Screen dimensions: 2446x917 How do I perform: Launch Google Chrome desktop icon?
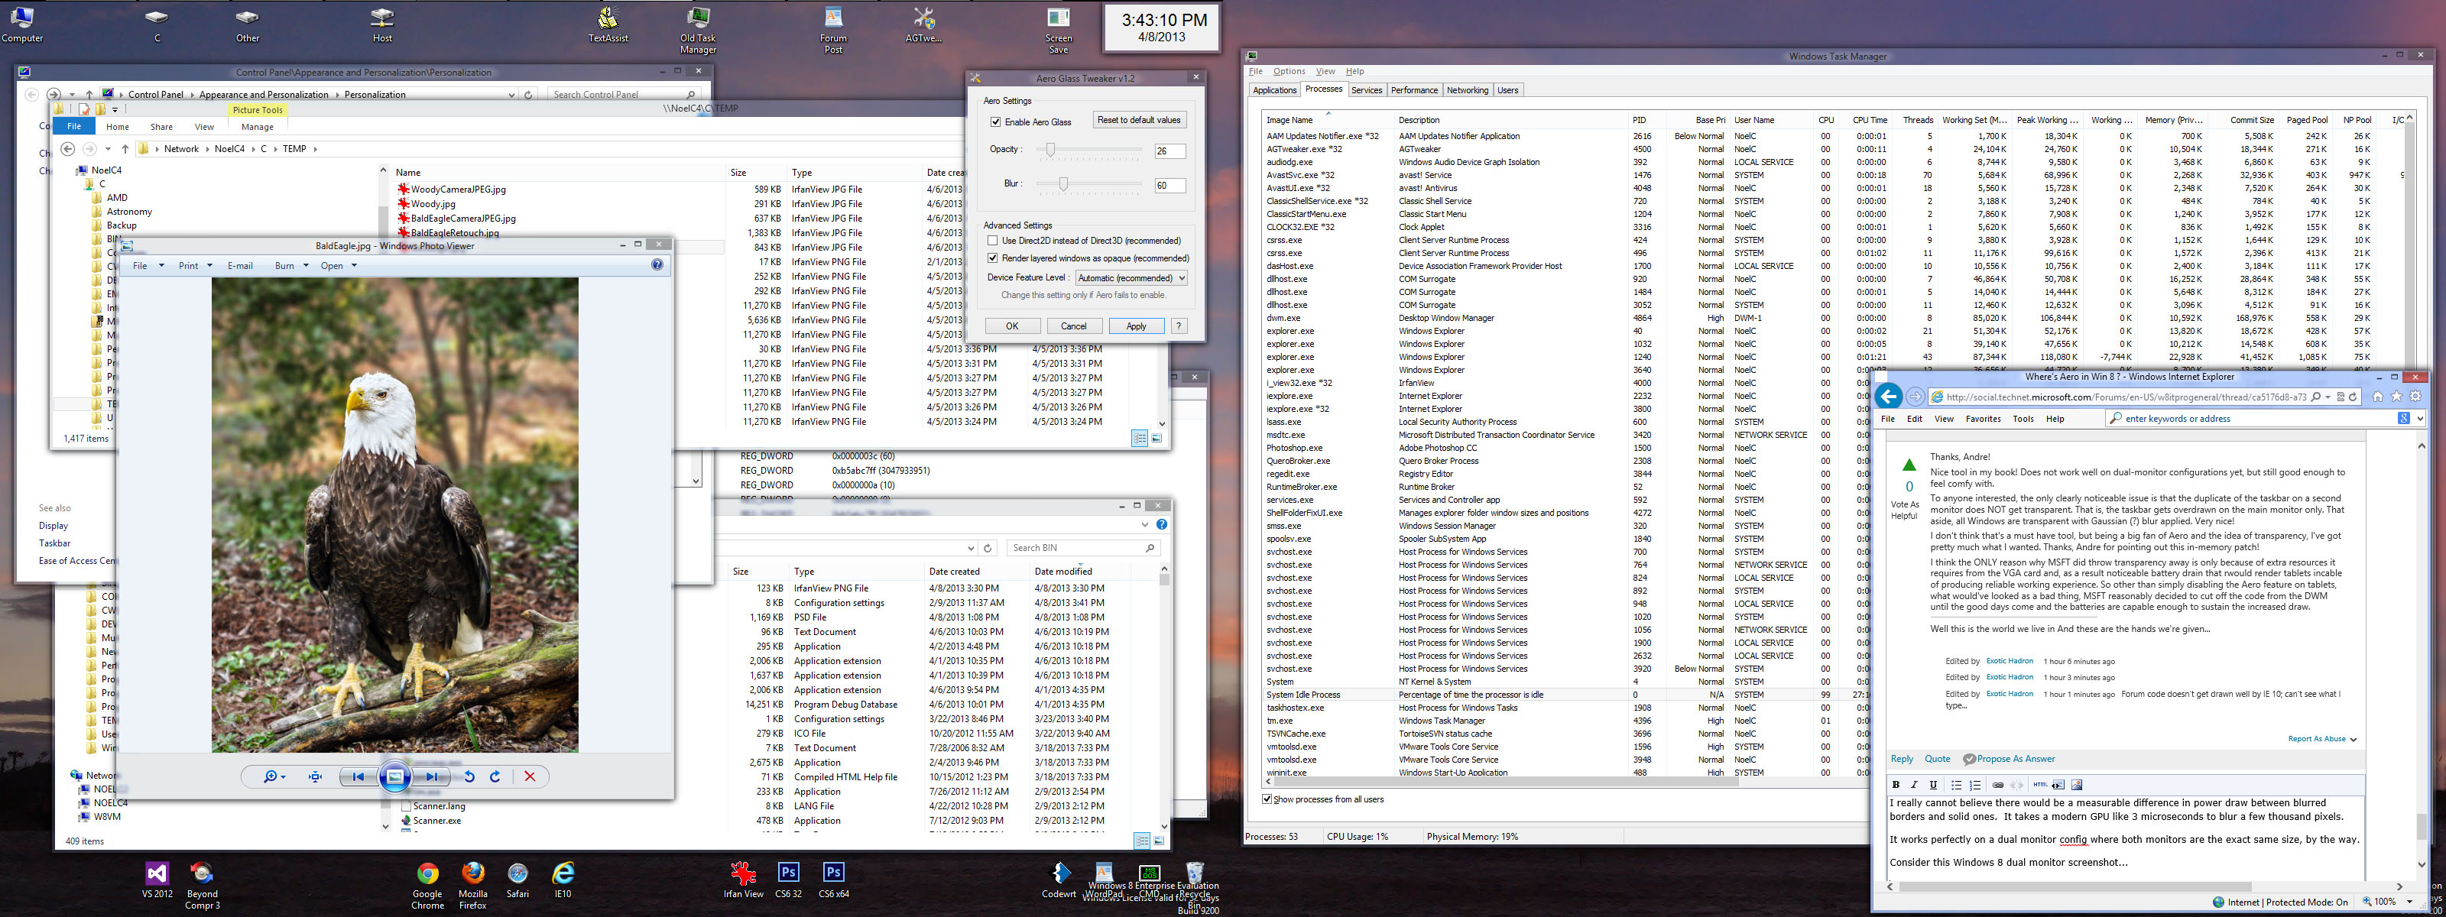(x=427, y=886)
